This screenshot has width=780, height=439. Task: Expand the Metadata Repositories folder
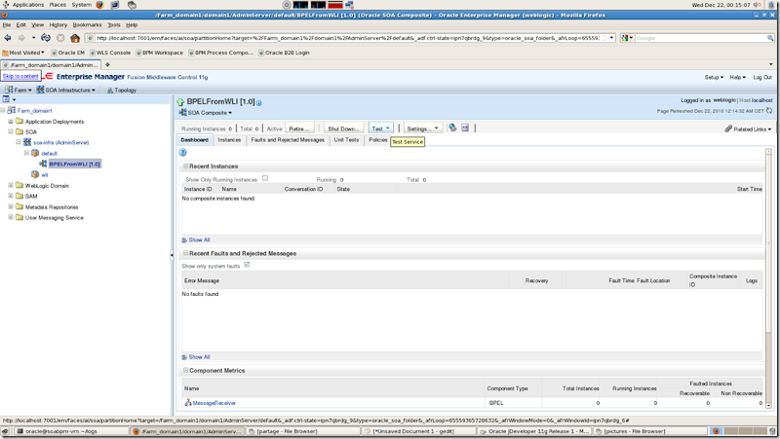pyautogui.click(x=11, y=206)
